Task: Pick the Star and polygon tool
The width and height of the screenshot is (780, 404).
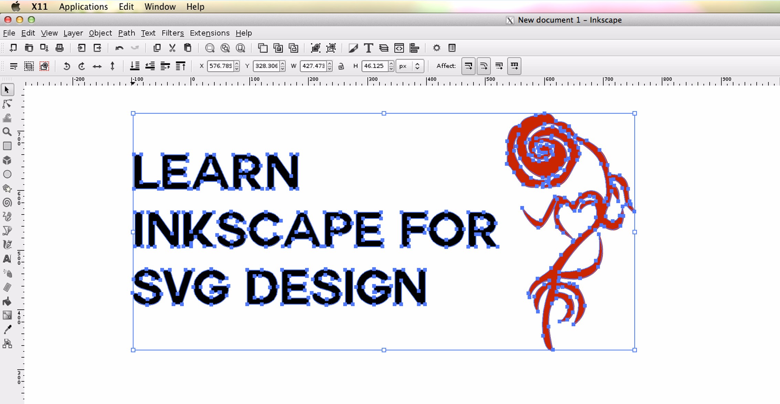Action: tap(7, 188)
